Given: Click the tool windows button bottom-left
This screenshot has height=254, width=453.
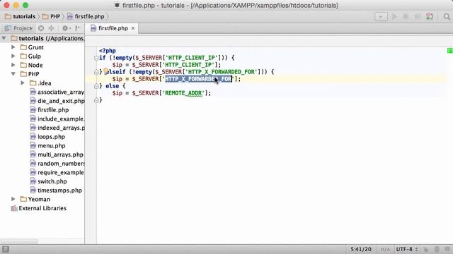Looking at the screenshot, I should click(6, 249).
